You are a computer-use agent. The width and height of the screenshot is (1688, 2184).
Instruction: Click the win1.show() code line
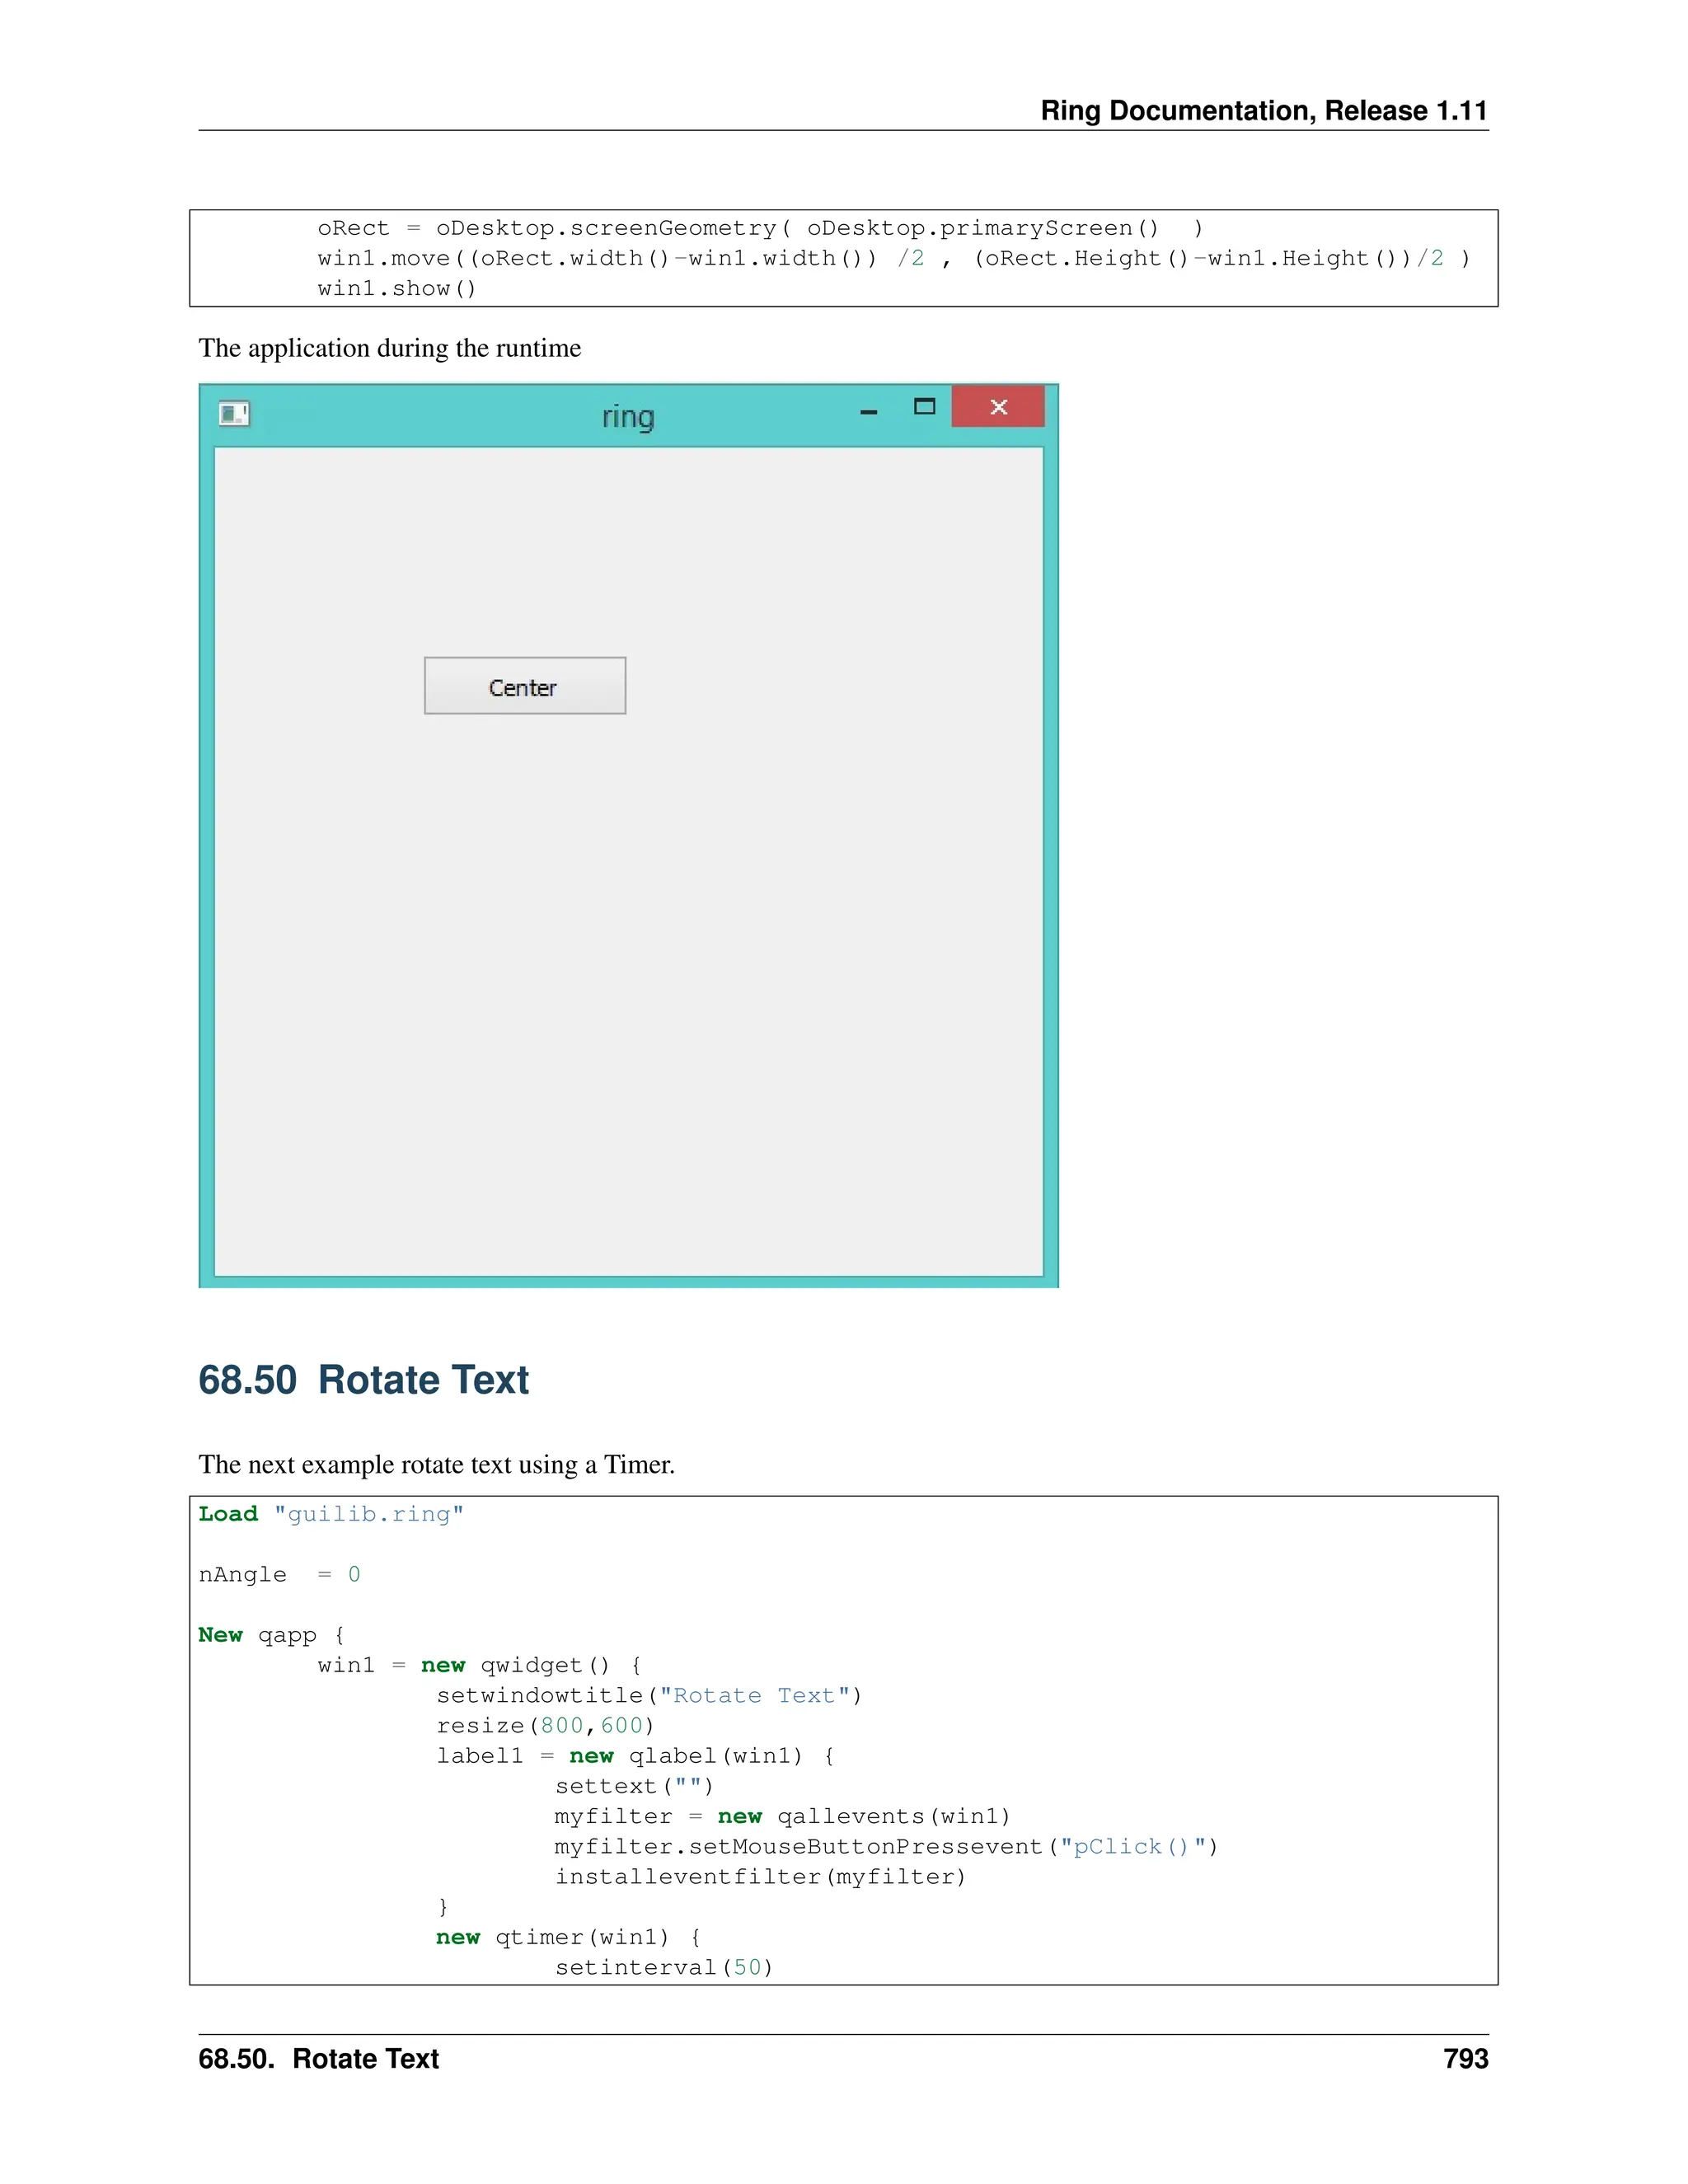coord(397,289)
